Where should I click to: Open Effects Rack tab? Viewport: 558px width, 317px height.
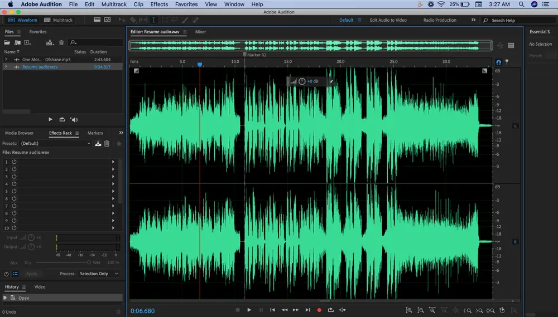[x=60, y=133]
